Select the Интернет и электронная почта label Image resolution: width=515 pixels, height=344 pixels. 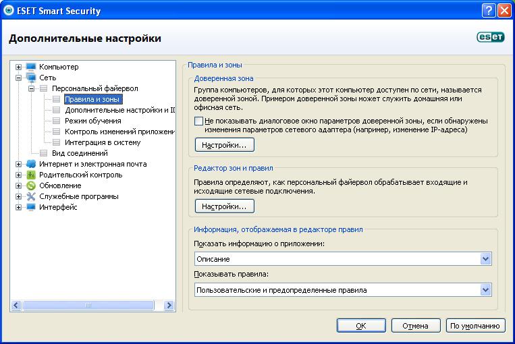tap(93, 164)
